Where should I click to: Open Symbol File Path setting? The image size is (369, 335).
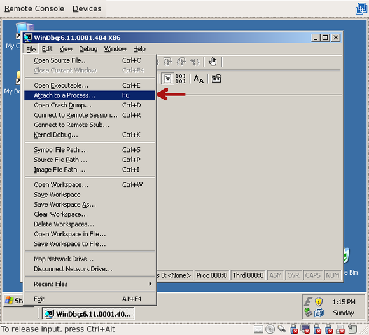click(90, 150)
